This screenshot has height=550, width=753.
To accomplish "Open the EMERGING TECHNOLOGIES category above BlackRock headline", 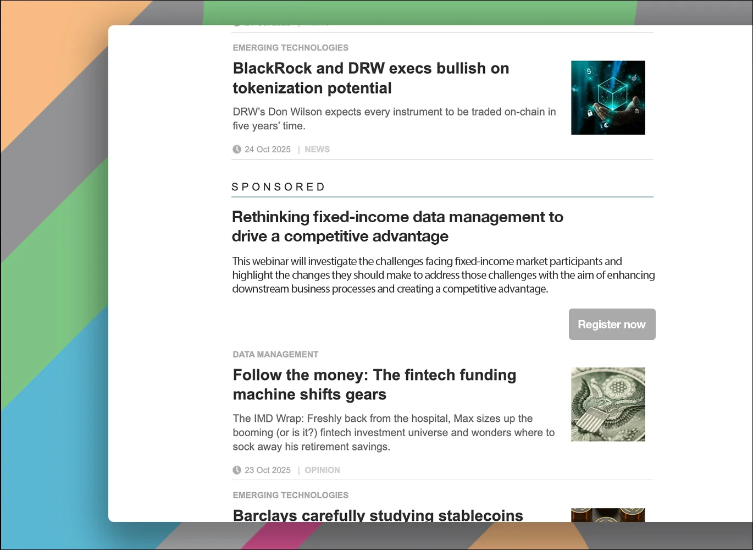I will tap(290, 47).
